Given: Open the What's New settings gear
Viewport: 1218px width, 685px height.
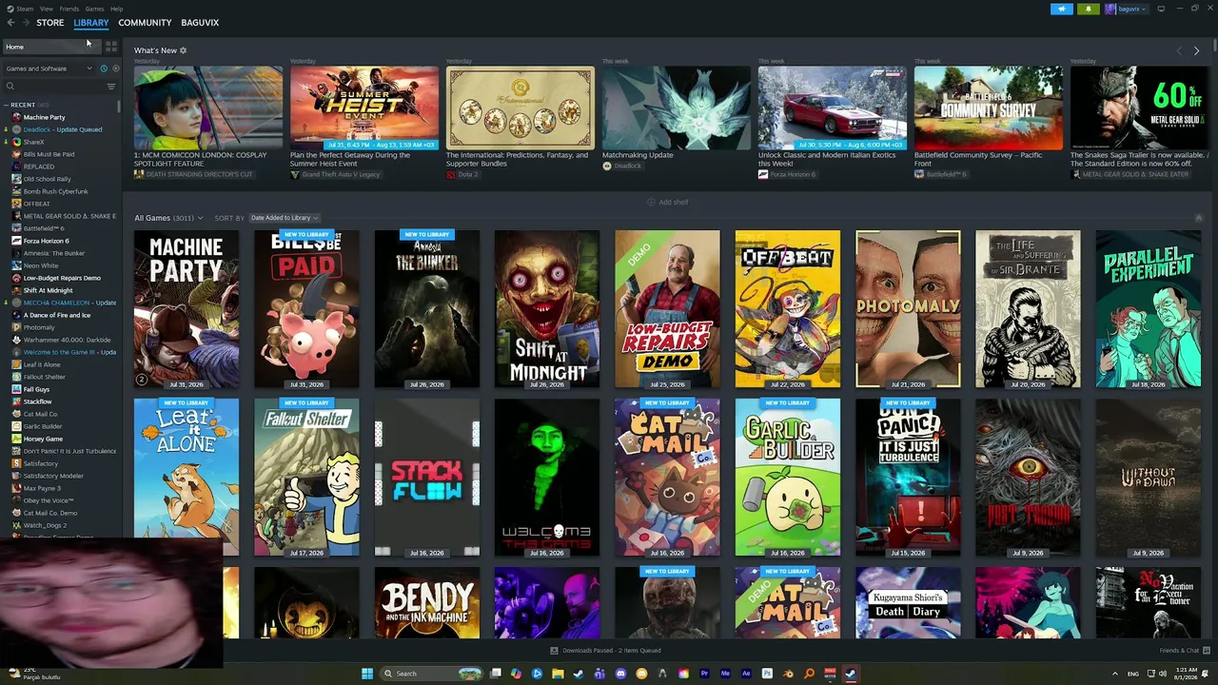Looking at the screenshot, I should click(x=183, y=50).
